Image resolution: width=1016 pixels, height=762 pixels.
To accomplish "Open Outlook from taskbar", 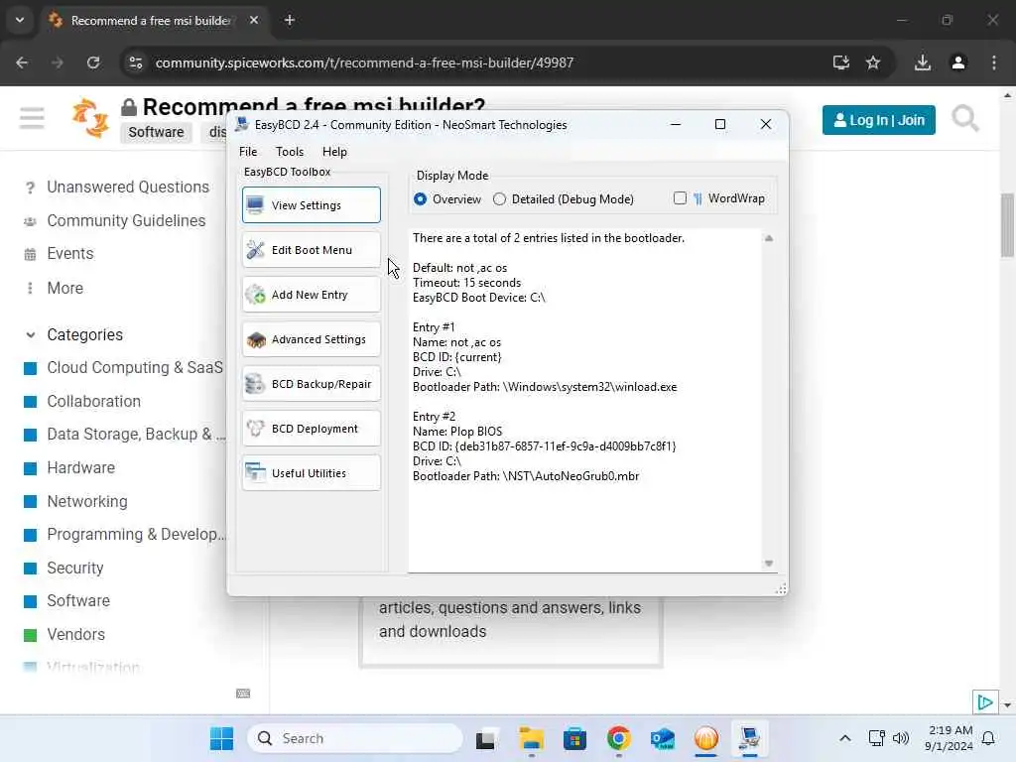I will point(662,738).
